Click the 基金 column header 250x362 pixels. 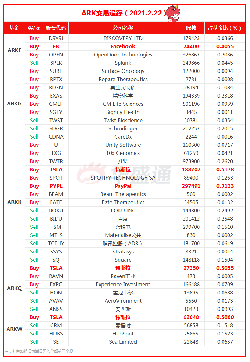pos(14,28)
